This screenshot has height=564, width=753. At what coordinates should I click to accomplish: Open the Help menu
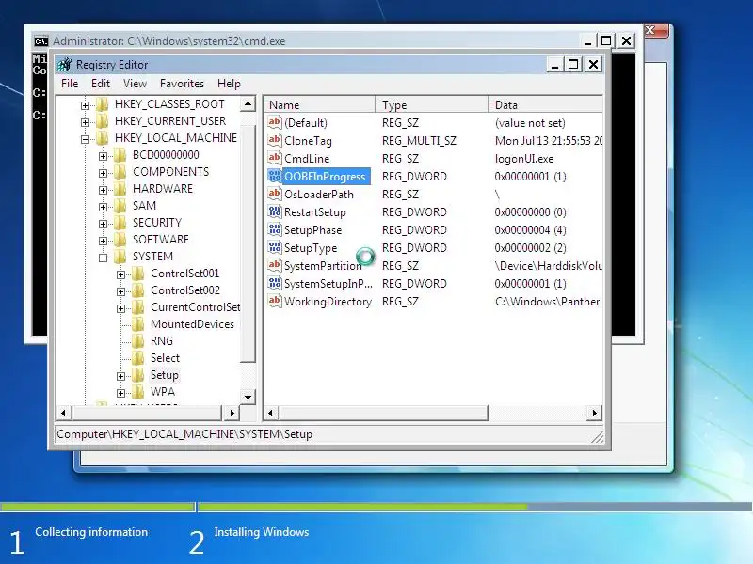pos(229,84)
